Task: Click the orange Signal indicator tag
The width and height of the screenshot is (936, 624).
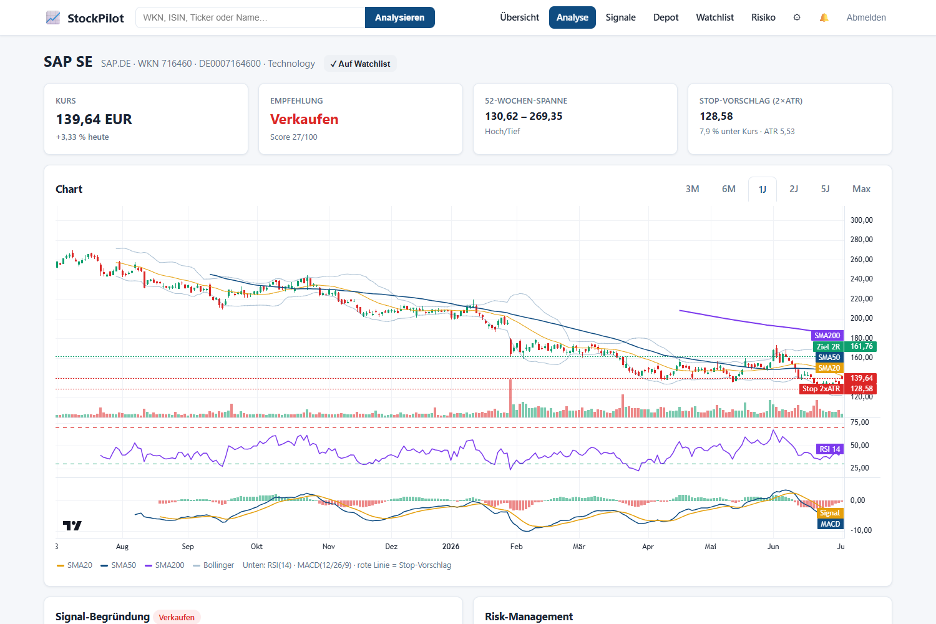Action: point(830,513)
